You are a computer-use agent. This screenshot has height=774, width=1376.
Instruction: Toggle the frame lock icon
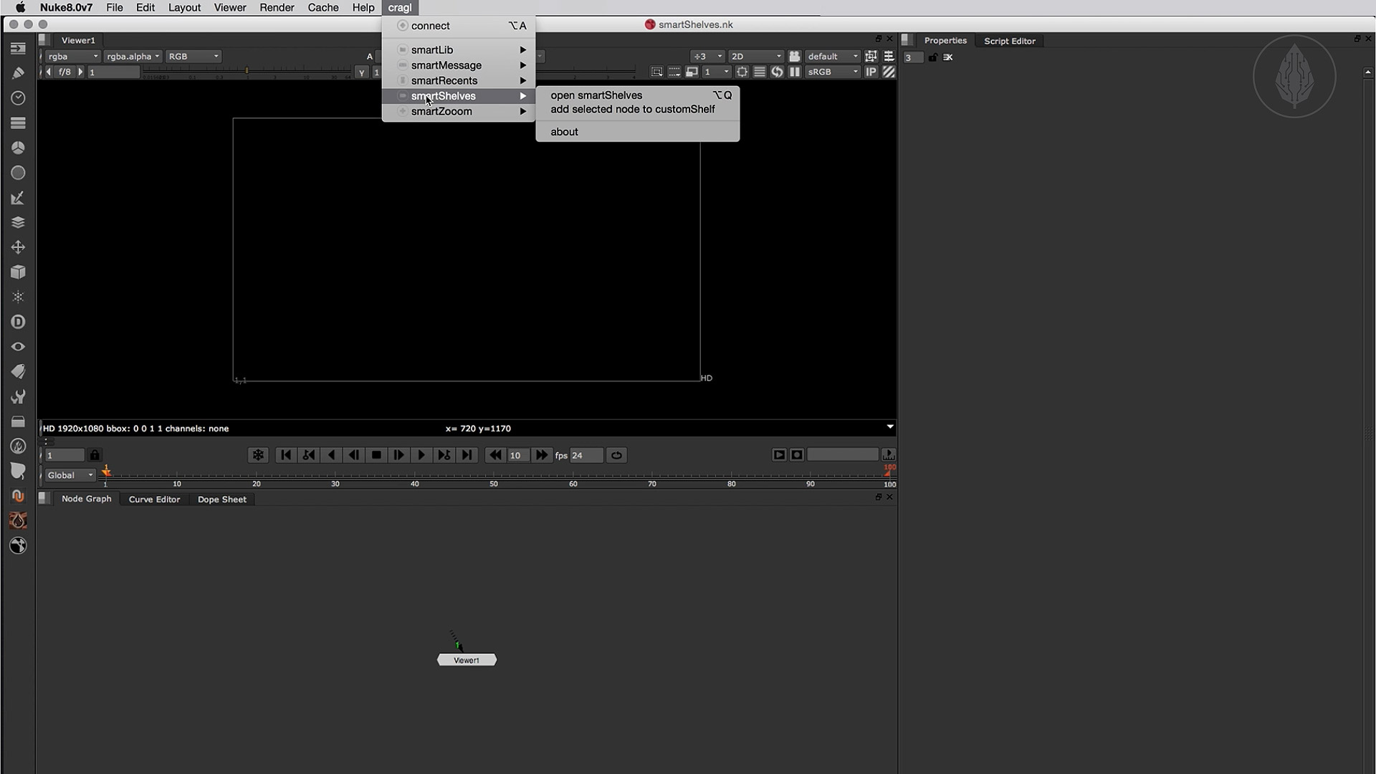tap(95, 455)
